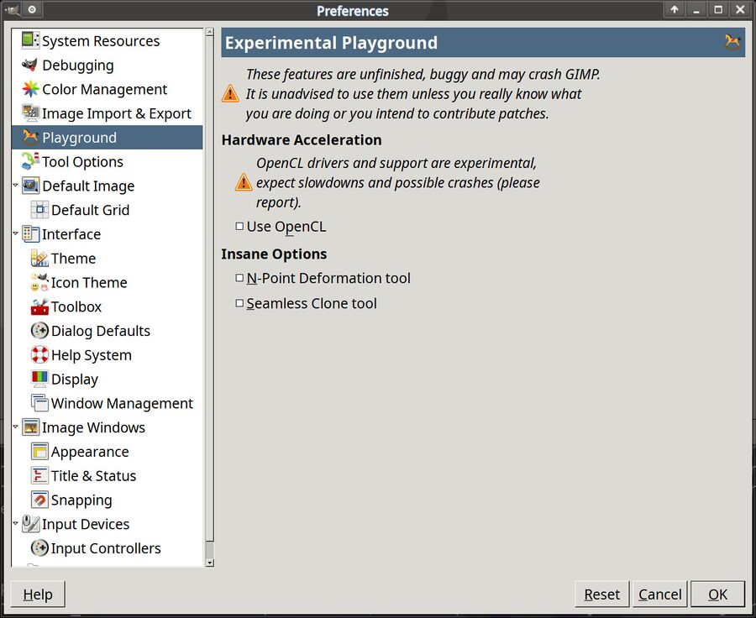Select the Display monitor icon

coord(39,379)
